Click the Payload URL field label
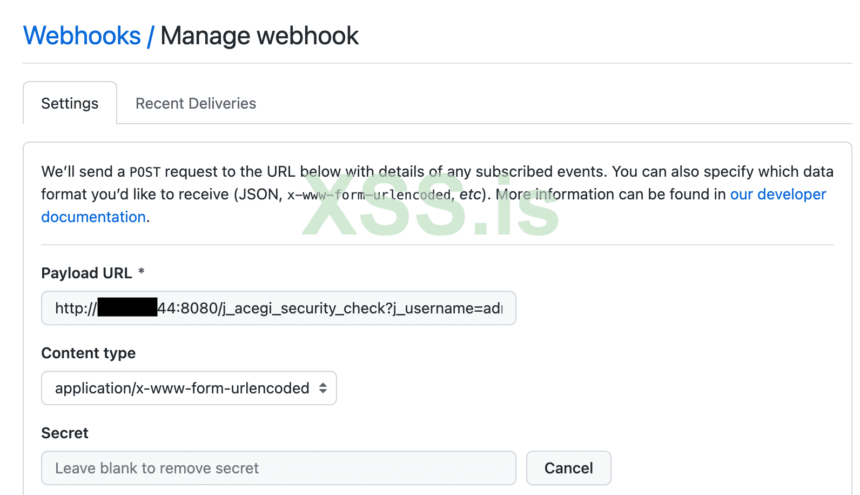 86,273
